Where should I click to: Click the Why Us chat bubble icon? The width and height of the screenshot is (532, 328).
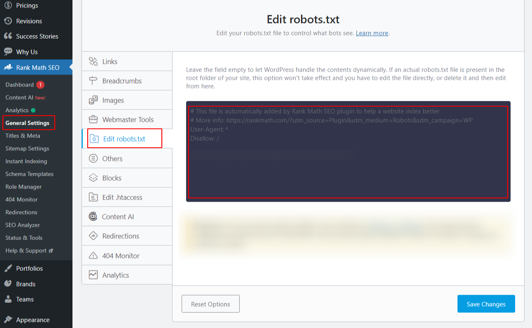point(8,52)
